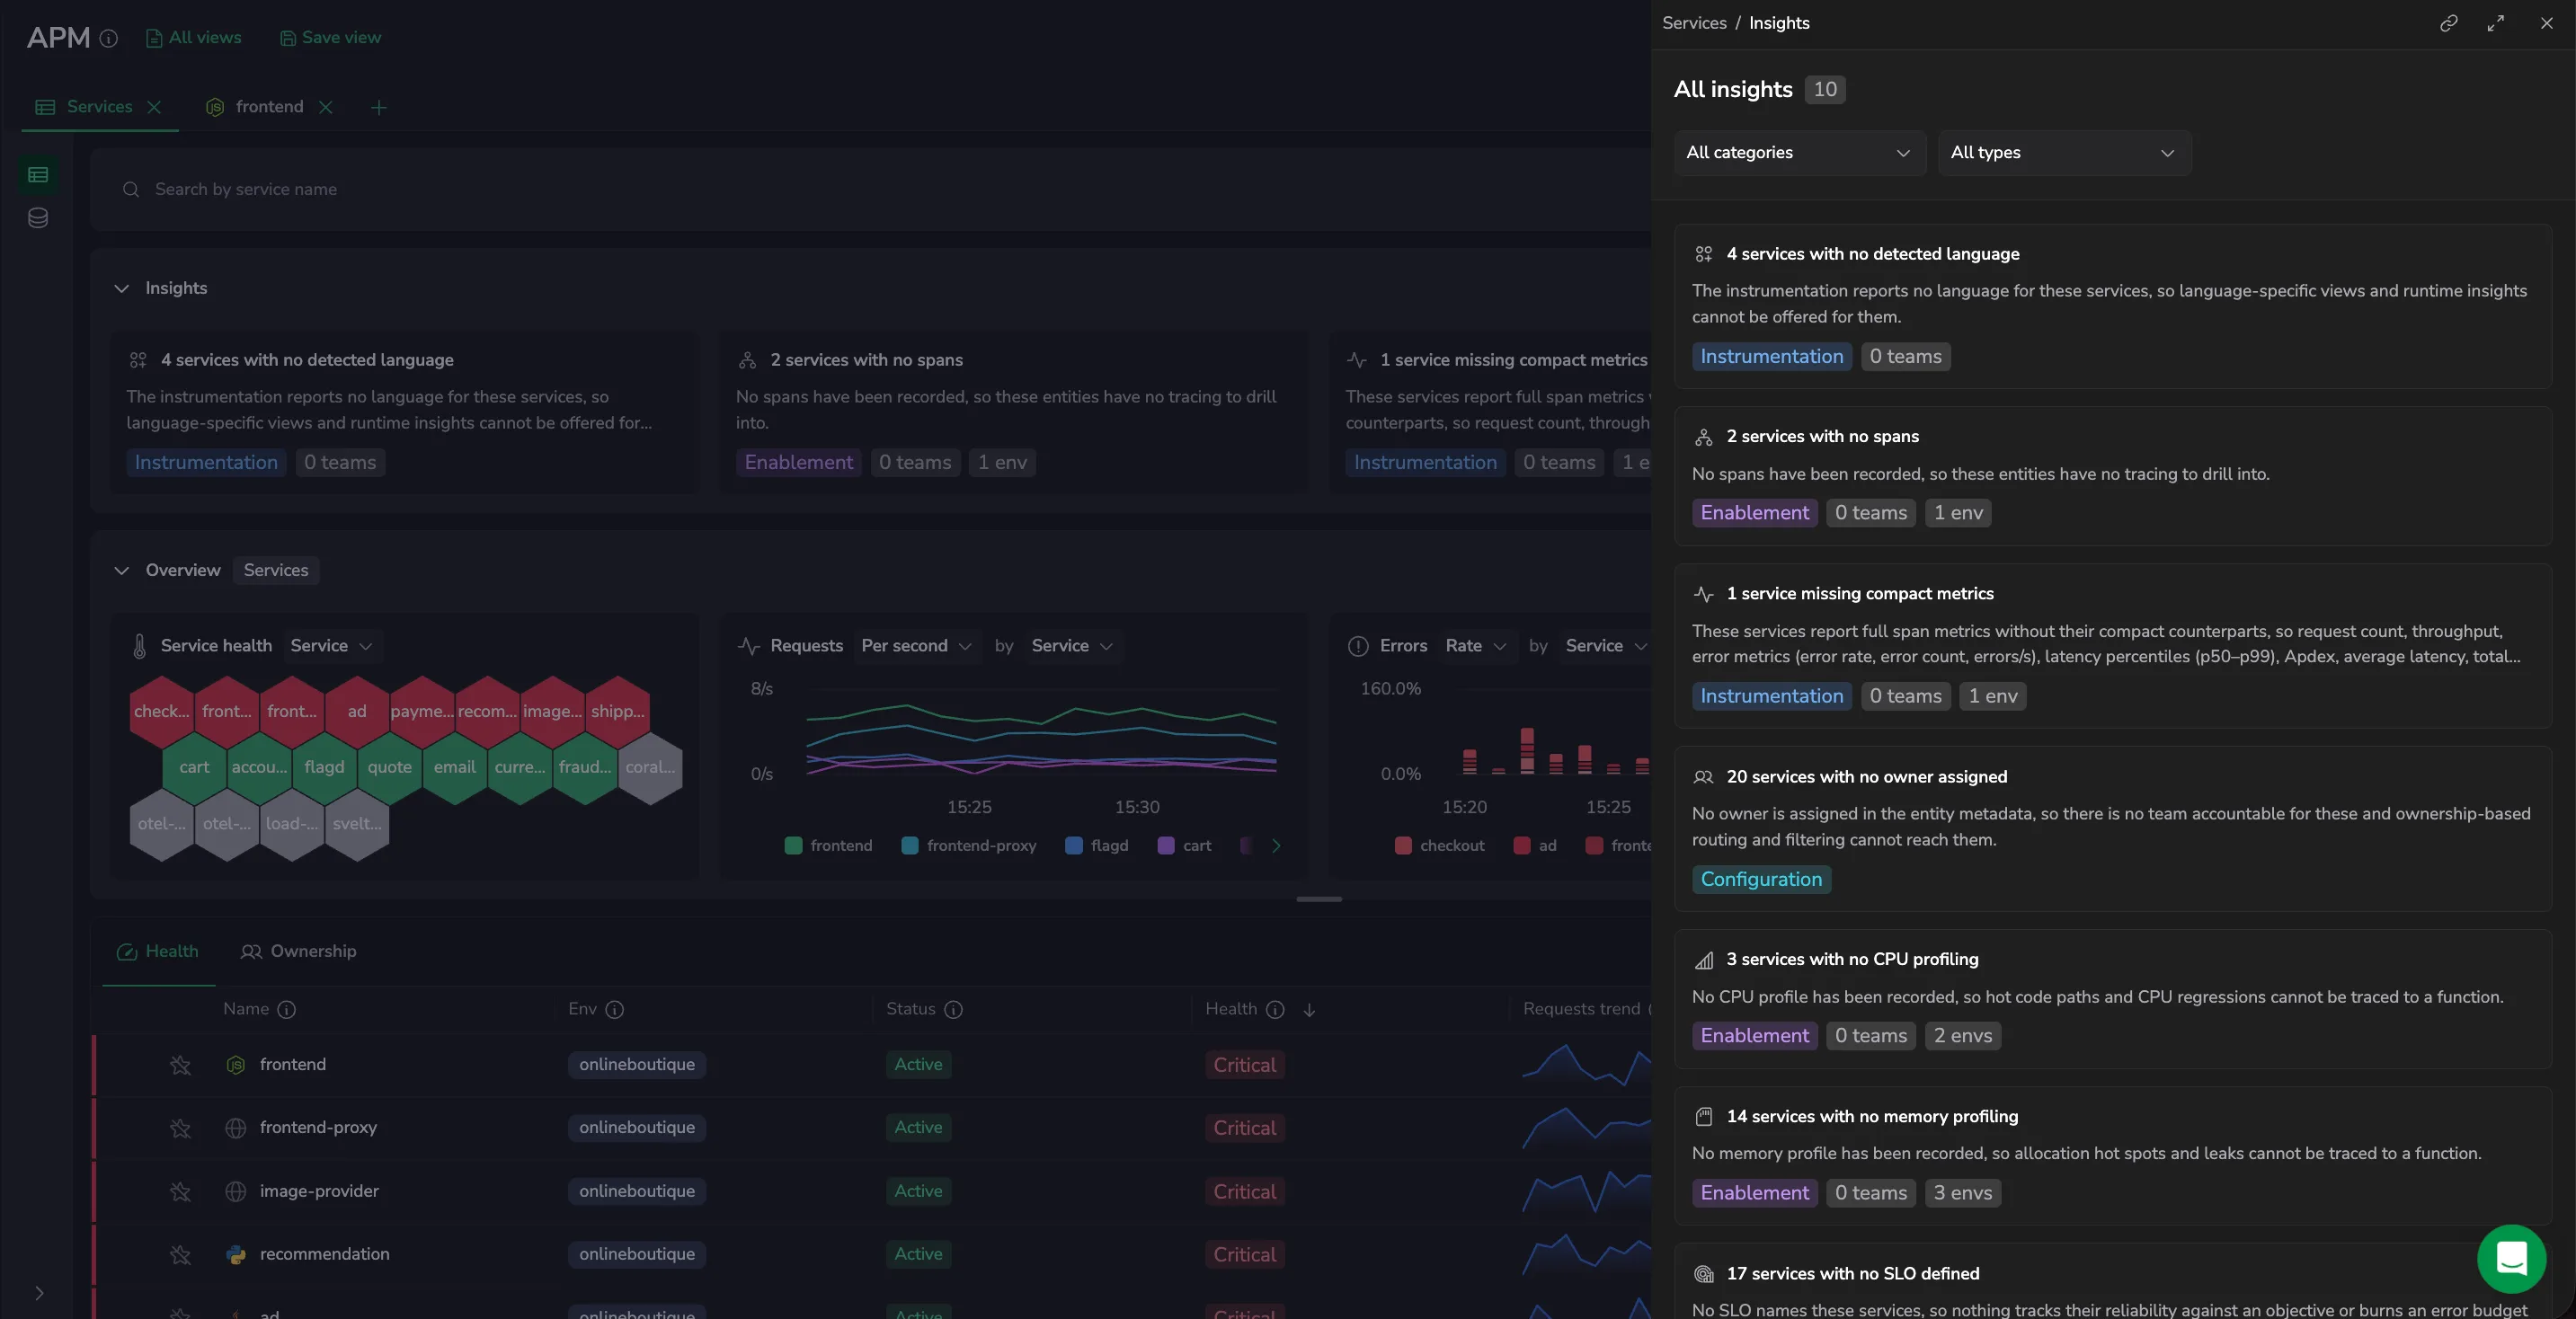Click the Status column info icon
Viewport: 2576px width, 1319px height.
(x=953, y=1009)
